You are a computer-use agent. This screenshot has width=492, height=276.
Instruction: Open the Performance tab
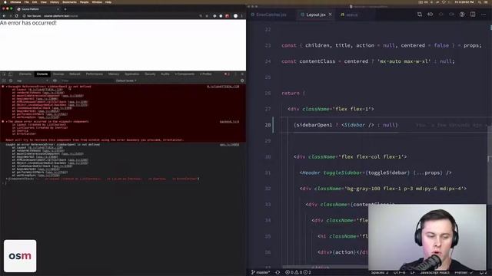click(94, 74)
